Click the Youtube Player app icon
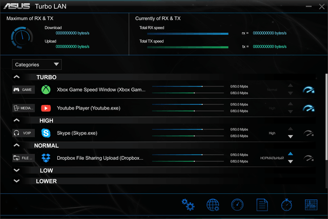 click(46, 108)
